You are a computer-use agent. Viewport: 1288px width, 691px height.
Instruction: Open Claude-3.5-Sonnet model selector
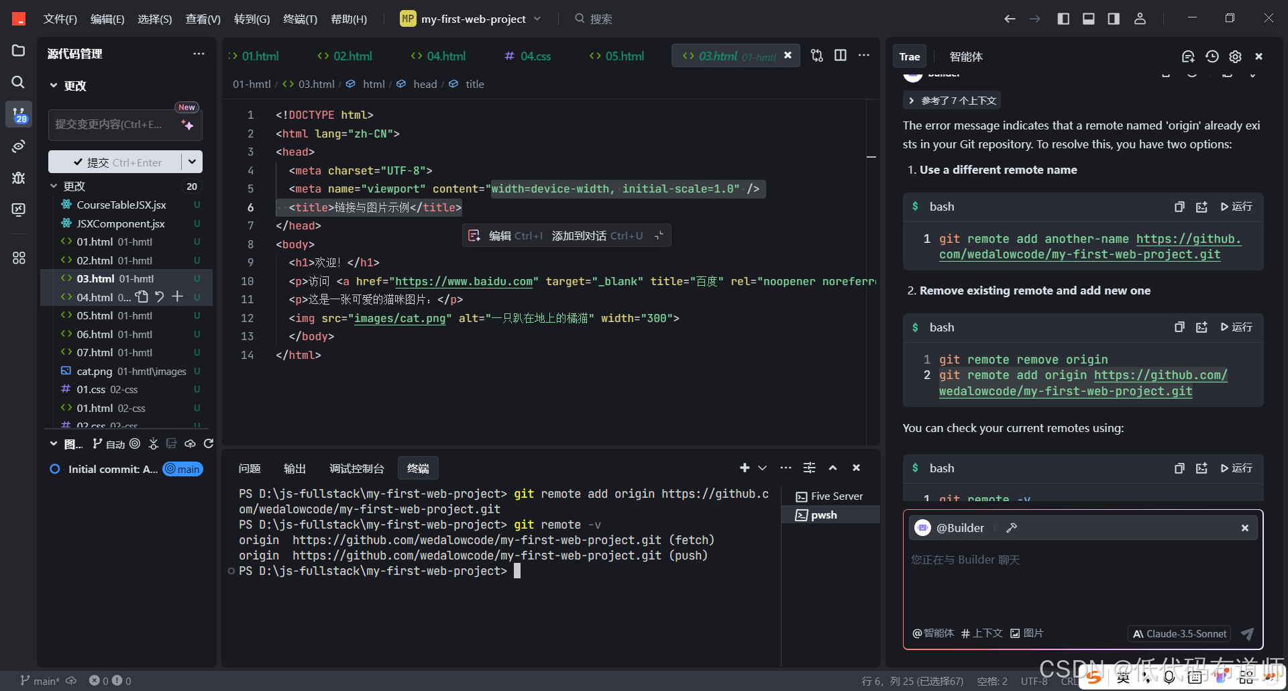coord(1179,633)
